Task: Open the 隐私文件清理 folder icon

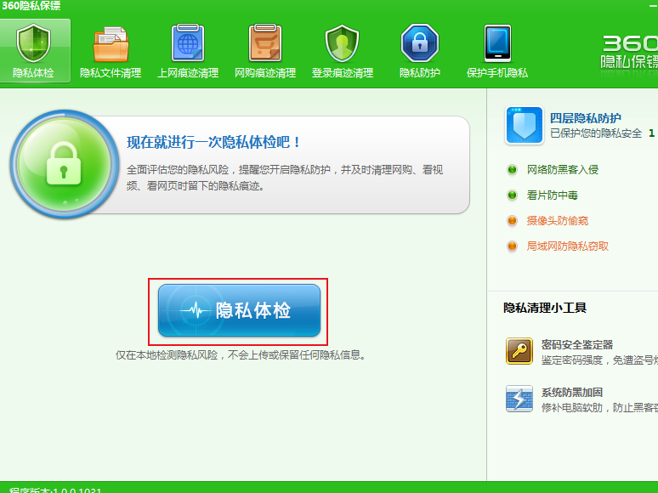Action: [111, 44]
